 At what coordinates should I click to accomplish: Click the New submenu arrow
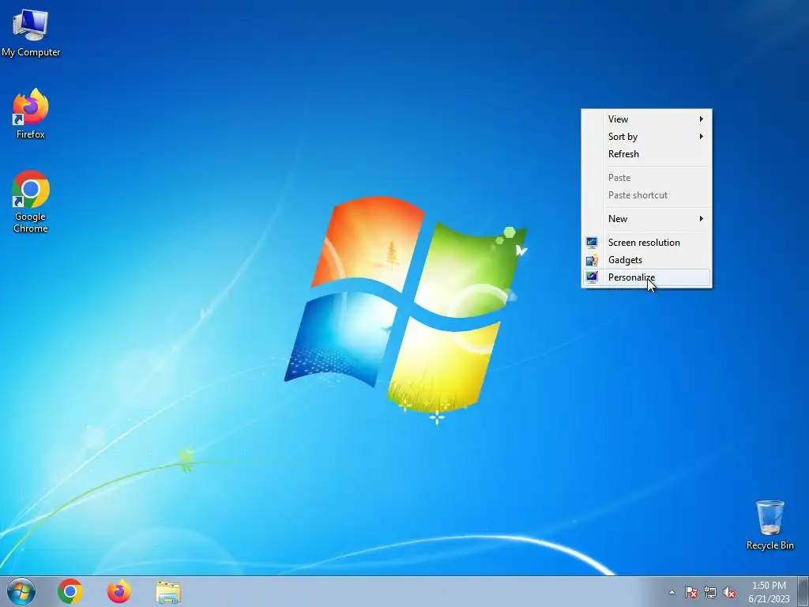[x=702, y=219]
